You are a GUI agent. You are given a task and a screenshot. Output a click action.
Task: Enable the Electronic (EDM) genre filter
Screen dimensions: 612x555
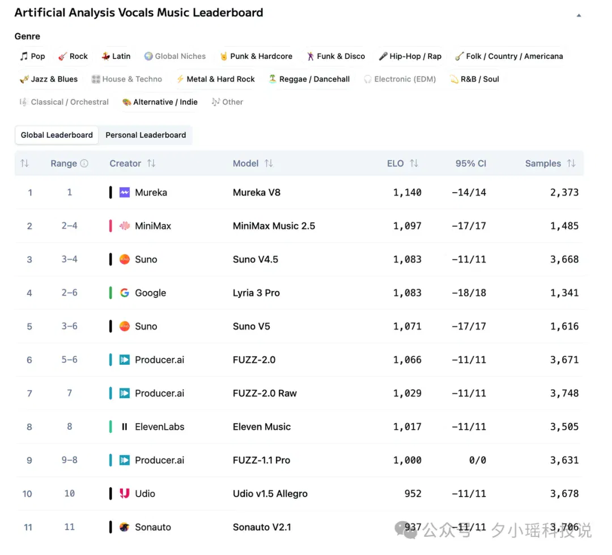[399, 79]
